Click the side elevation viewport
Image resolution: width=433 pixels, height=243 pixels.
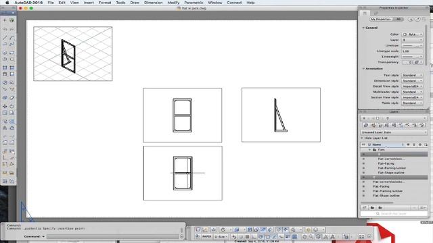pyautogui.click(x=281, y=115)
